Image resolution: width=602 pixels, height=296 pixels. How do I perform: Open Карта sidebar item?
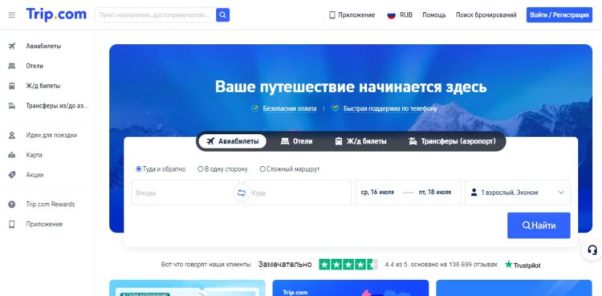[35, 155]
